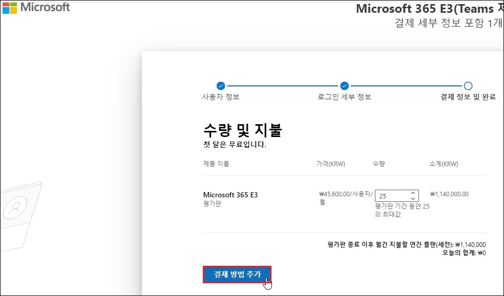Click the 제품 이름 column header
Screen dimensions: 504x296
point(216,164)
